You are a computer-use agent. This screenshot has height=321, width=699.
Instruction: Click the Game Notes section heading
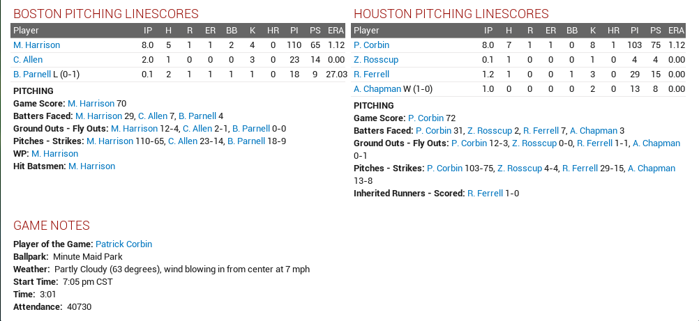point(52,226)
